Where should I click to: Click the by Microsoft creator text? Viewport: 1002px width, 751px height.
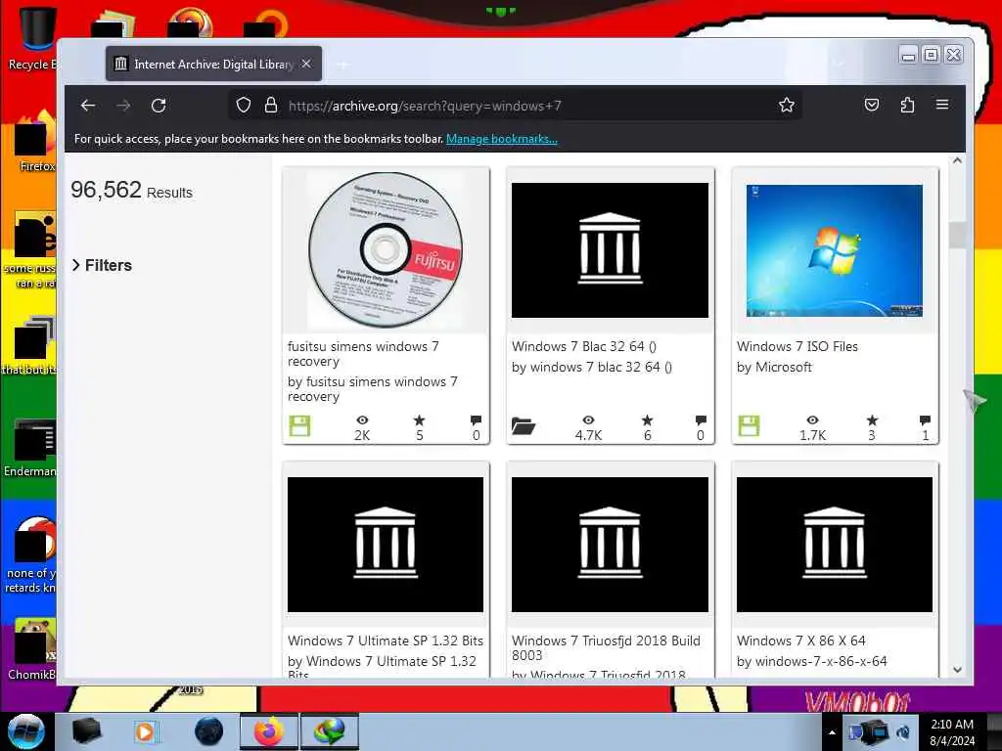point(774,368)
